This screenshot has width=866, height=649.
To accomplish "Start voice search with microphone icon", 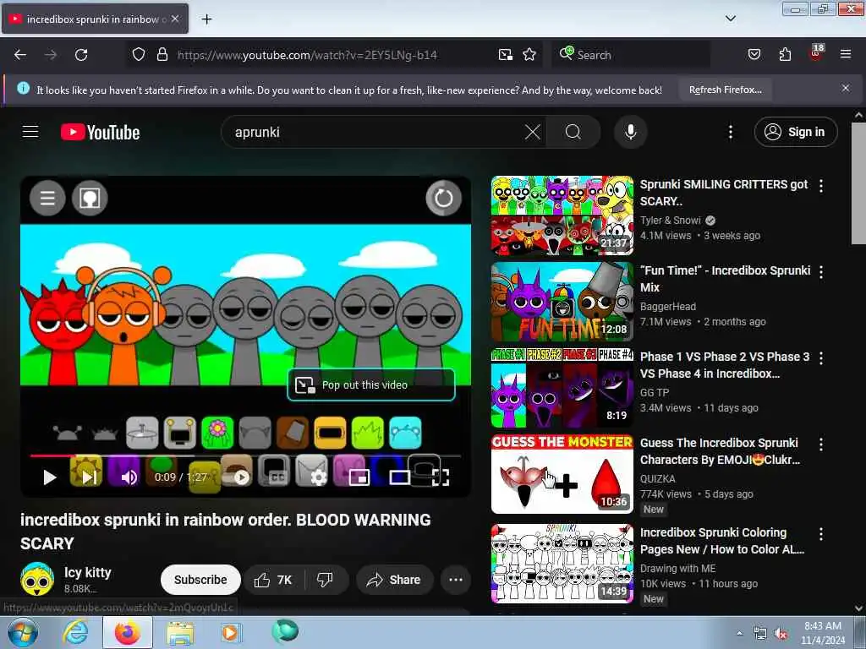I will point(630,132).
